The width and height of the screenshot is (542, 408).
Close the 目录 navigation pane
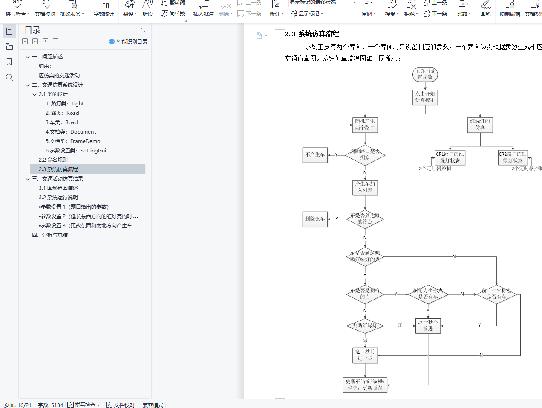[143, 30]
